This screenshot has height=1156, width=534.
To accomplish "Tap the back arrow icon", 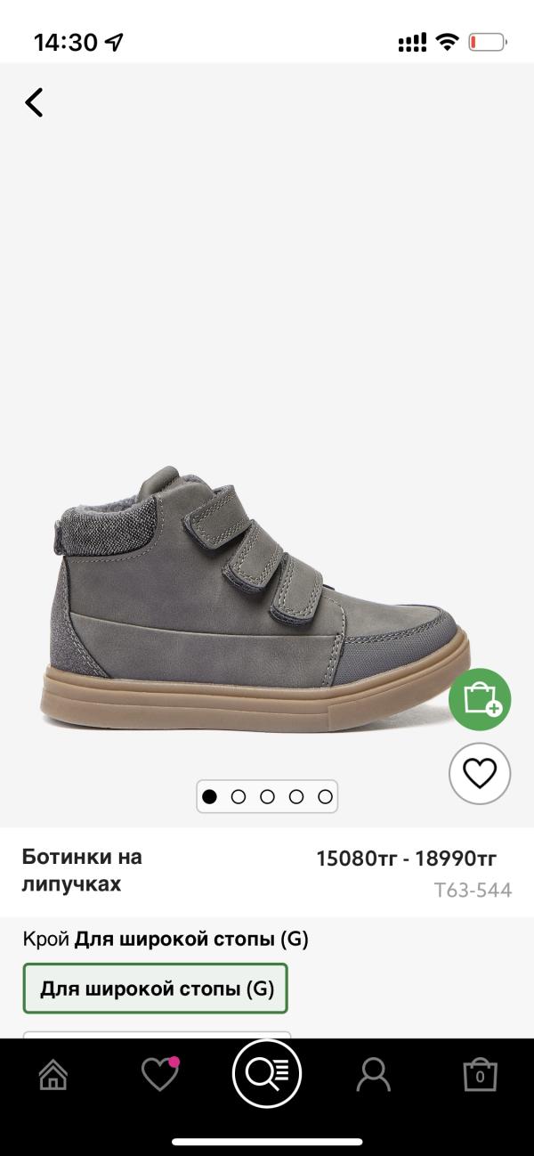I will 34,102.
